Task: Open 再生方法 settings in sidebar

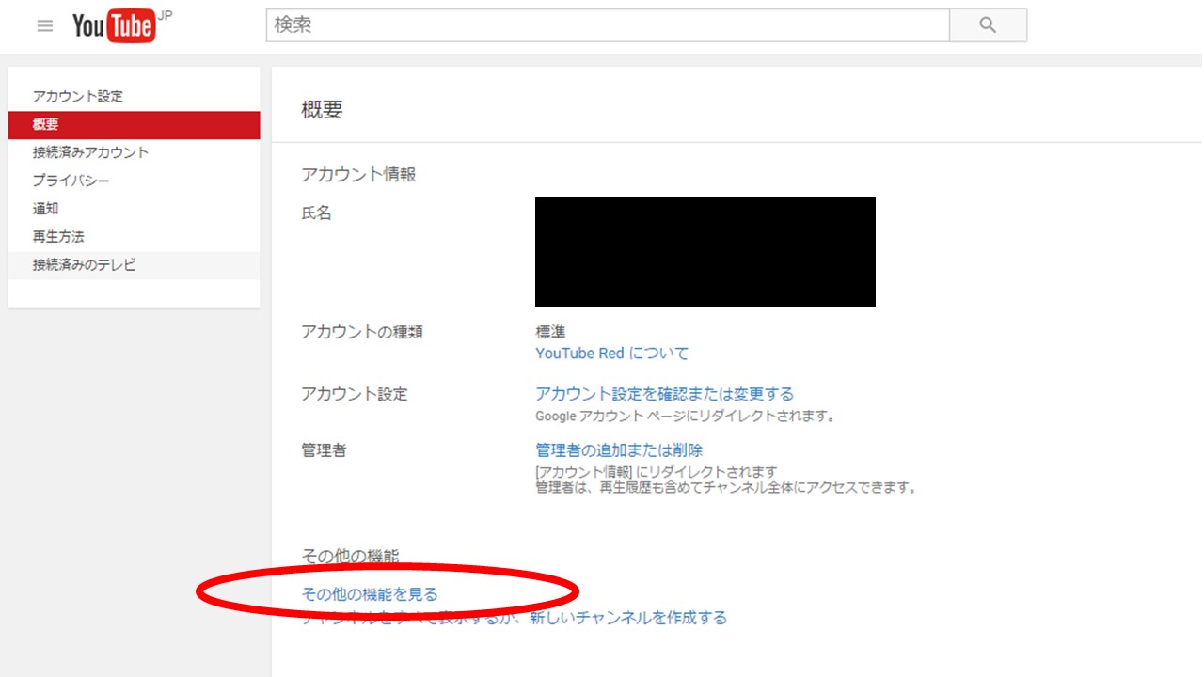Action: (x=134, y=237)
